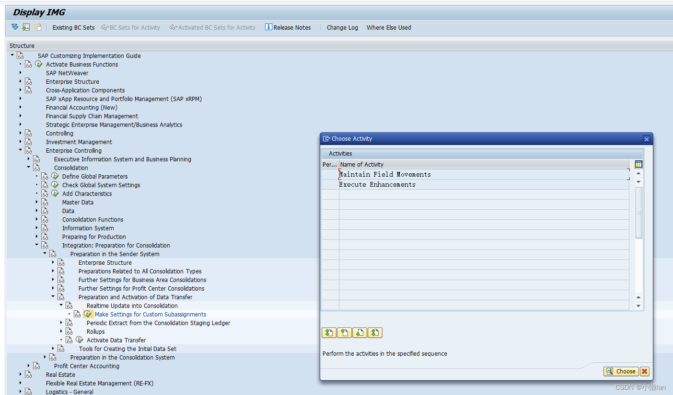Collapse Preparation in the Sender System node
The height and width of the screenshot is (395, 673).
45,254
